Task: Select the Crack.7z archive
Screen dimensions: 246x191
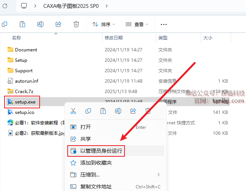Action: pyautogui.click(x=24, y=92)
